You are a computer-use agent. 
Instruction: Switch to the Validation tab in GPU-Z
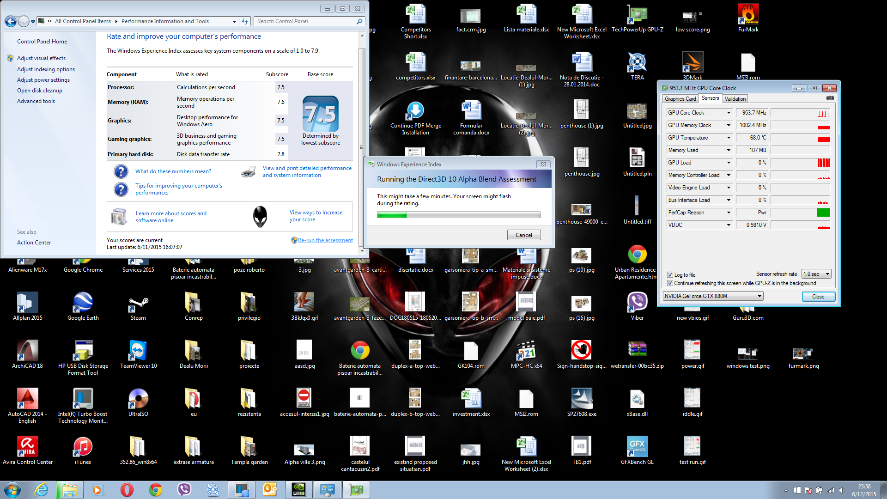pyautogui.click(x=735, y=99)
